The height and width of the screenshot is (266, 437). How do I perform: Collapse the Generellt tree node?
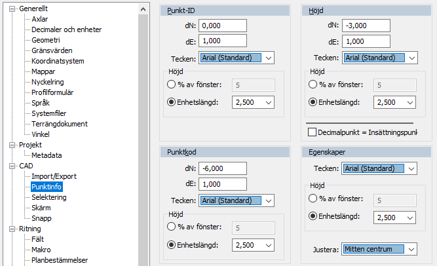click(12, 9)
